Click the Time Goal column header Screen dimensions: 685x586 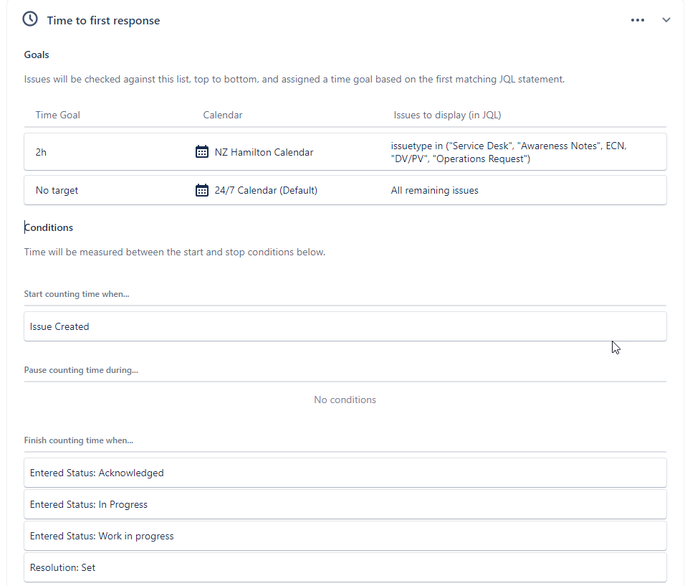click(x=57, y=115)
